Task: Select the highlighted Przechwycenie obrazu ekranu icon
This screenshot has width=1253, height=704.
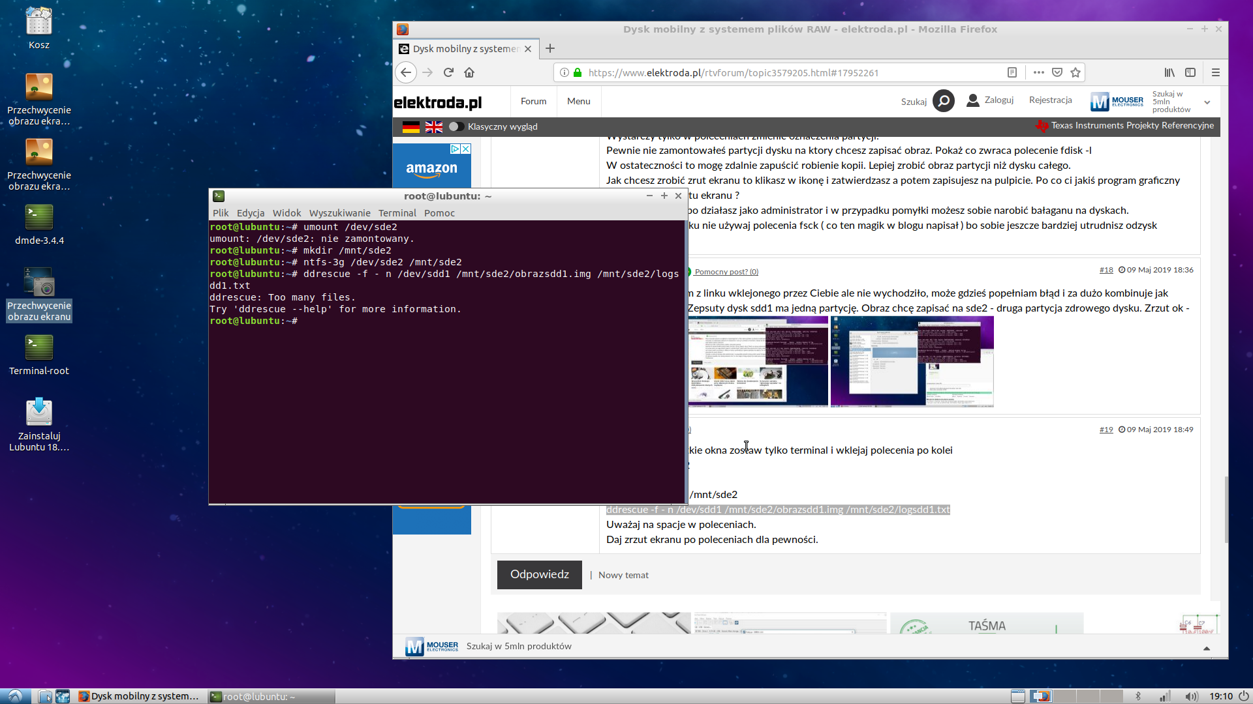Action: pos(39,295)
